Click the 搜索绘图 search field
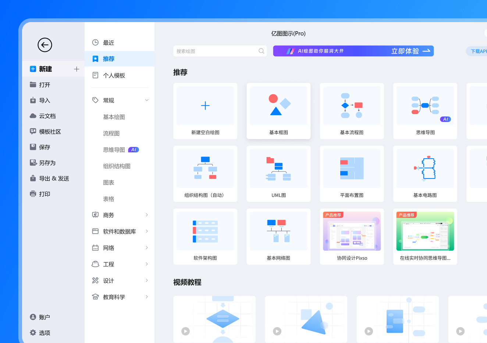The image size is (487, 343). (215, 51)
